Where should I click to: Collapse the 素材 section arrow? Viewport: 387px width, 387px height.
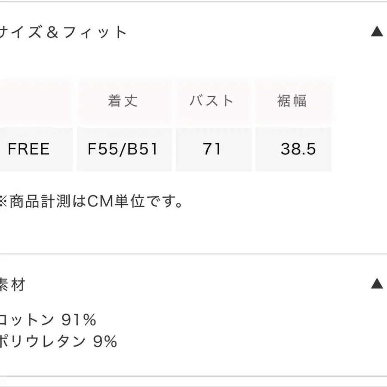377,283
